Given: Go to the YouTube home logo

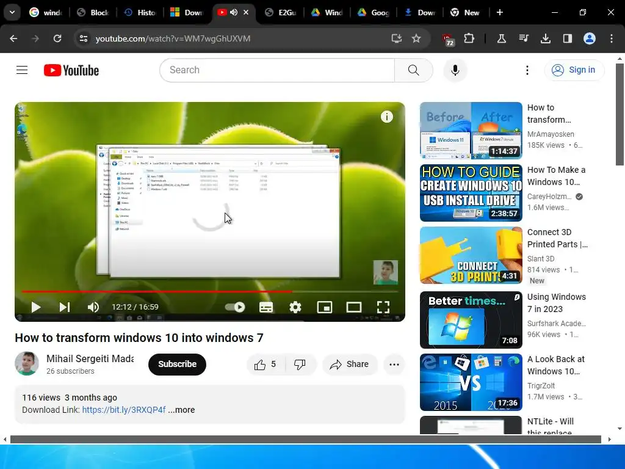Looking at the screenshot, I should [71, 70].
